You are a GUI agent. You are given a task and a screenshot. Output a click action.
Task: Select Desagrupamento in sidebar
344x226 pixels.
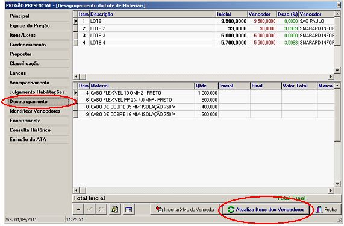point(39,102)
